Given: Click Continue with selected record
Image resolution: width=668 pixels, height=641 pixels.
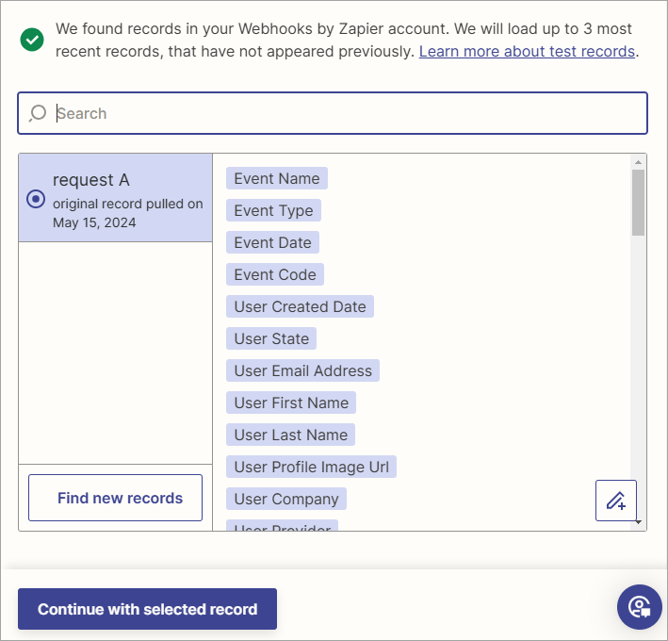Looking at the screenshot, I should 147,609.
